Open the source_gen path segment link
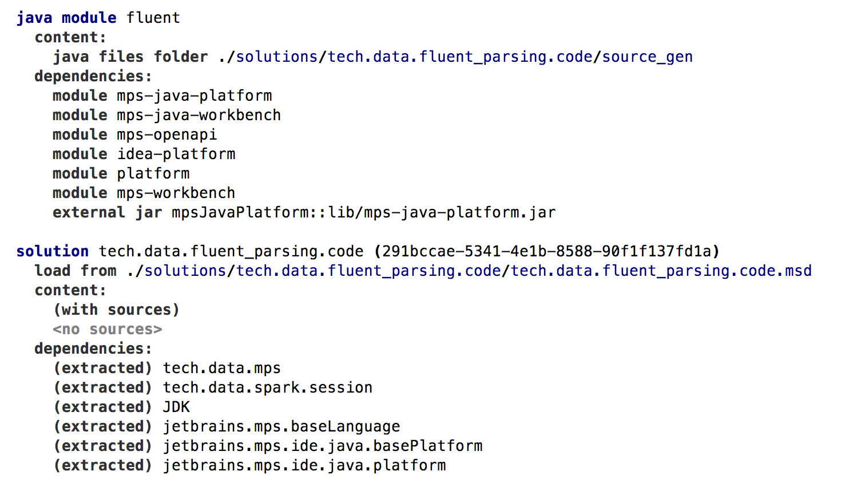The height and width of the screenshot is (483, 841). point(647,57)
